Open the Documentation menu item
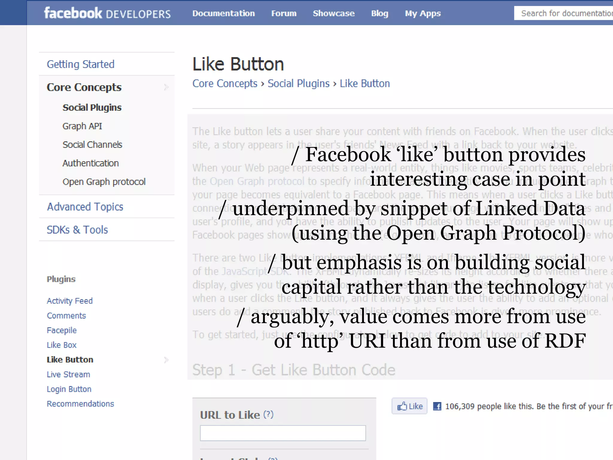Image resolution: width=613 pixels, height=460 pixels. [224, 13]
